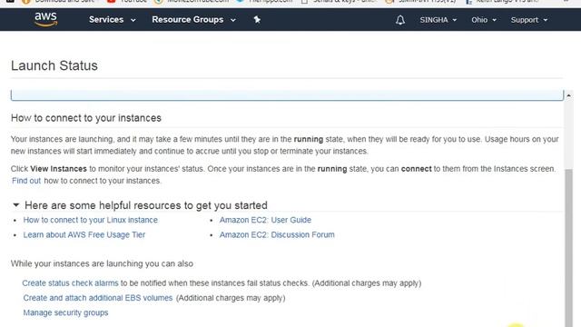
Task: Click Create and attach additional EBS volumes
Action: coord(98,298)
